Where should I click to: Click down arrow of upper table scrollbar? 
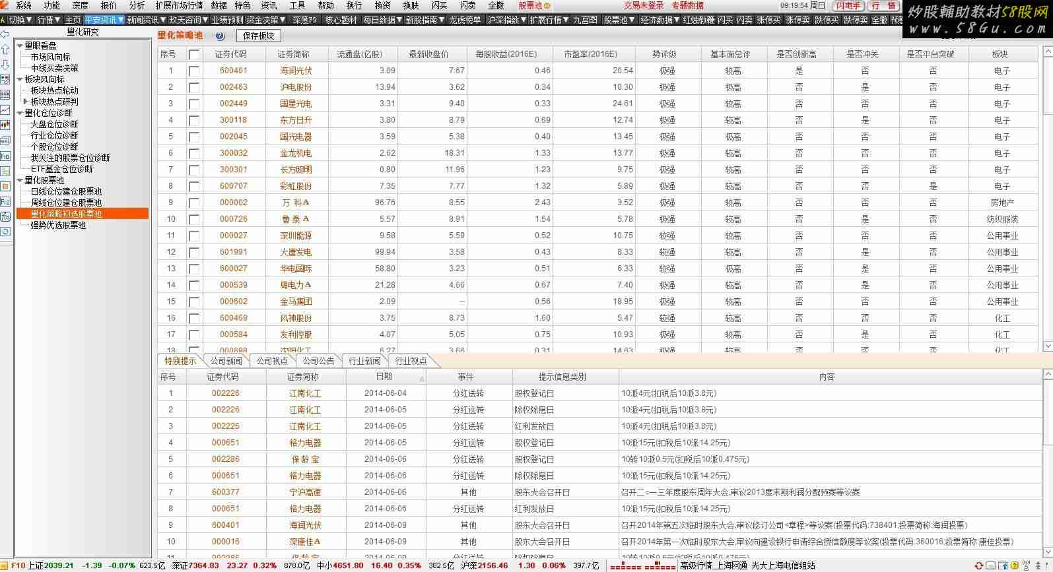click(1048, 346)
